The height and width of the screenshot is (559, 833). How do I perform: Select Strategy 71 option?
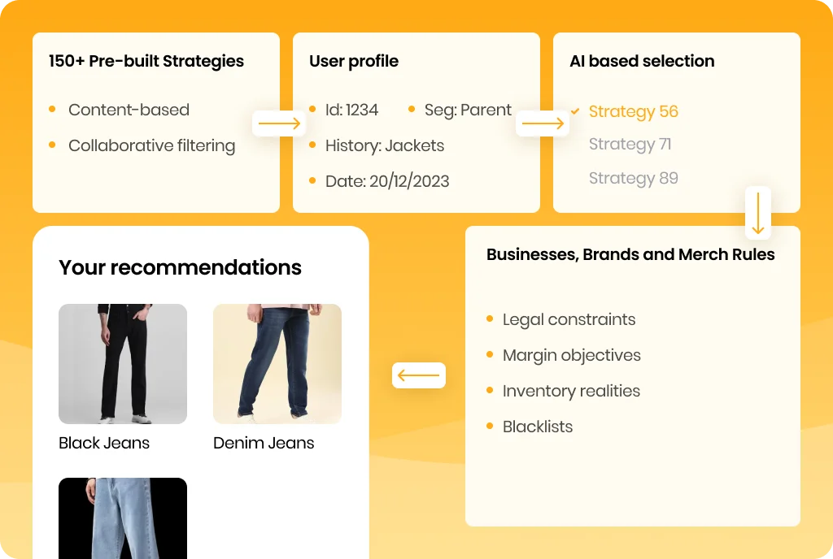pos(630,145)
